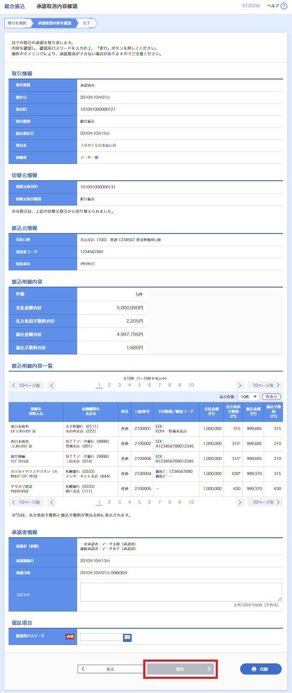Jump ahead with 10ページ次 above the table

(265, 385)
